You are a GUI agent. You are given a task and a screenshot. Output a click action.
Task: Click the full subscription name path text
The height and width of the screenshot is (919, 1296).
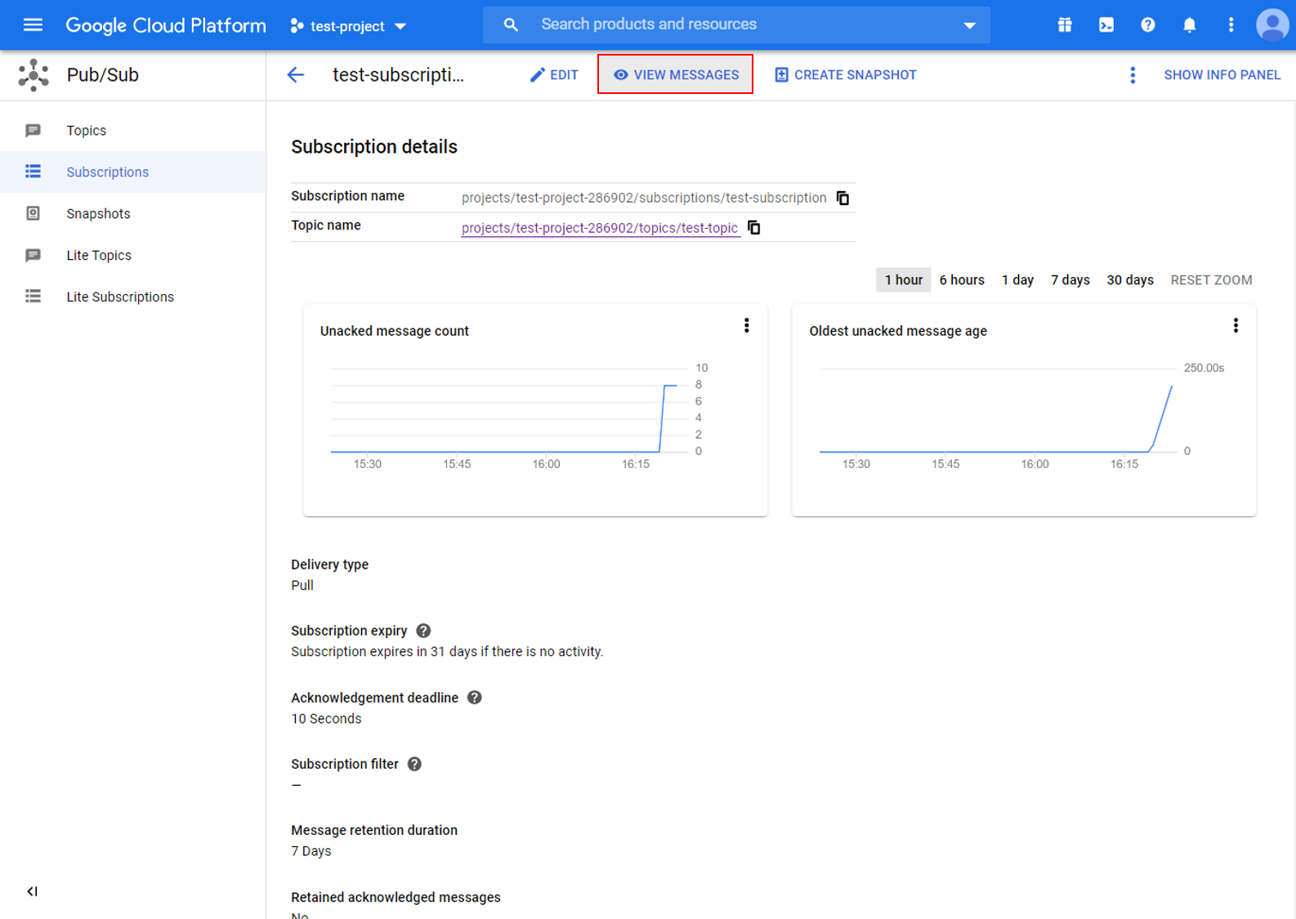coord(644,198)
